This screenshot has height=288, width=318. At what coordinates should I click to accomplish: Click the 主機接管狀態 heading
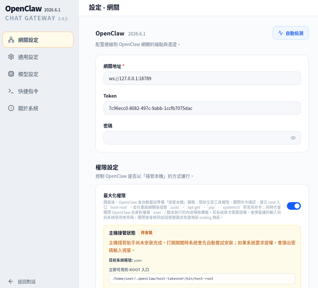pyautogui.click(x=122, y=233)
